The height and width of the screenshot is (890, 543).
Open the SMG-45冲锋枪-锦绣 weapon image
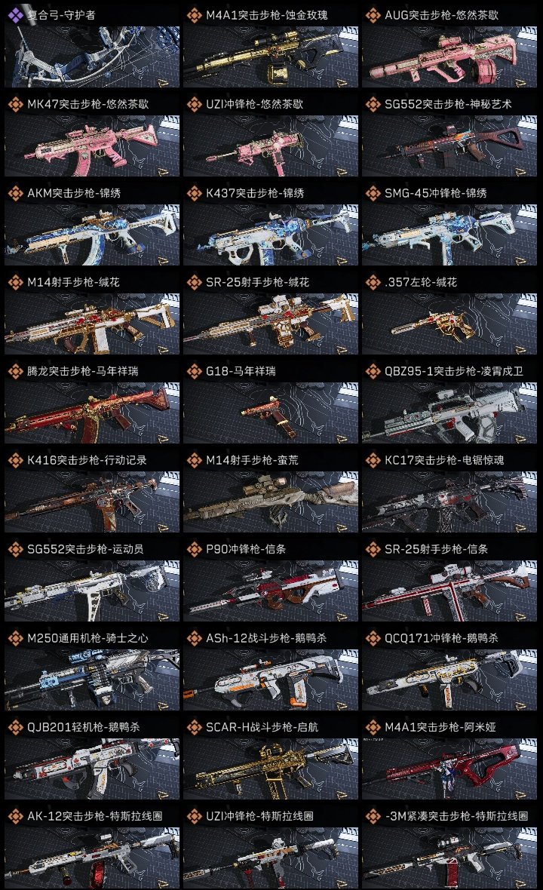point(449,235)
